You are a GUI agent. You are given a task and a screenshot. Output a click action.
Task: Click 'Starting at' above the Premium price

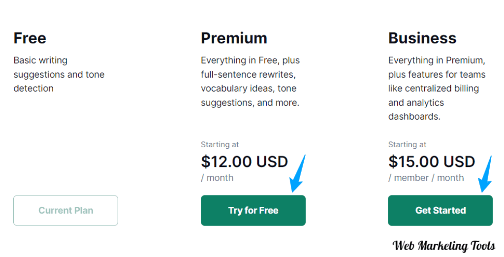pyautogui.click(x=220, y=144)
